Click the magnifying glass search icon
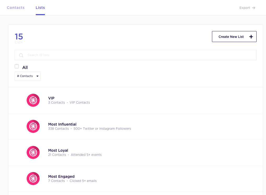The width and height of the screenshot is (266, 195). pyautogui.click(x=21, y=55)
